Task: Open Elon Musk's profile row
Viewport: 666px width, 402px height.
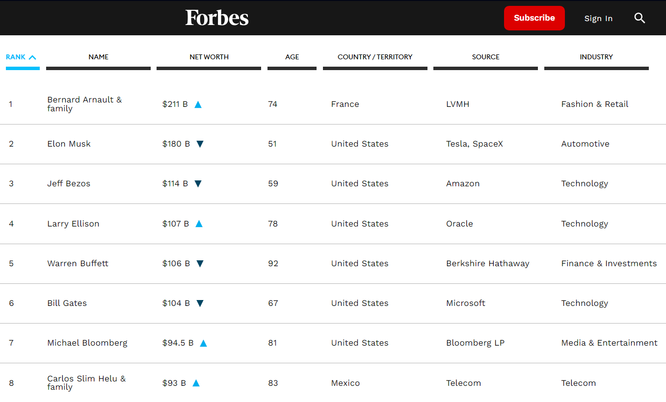Action: pyautogui.click(x=69, y=144)
